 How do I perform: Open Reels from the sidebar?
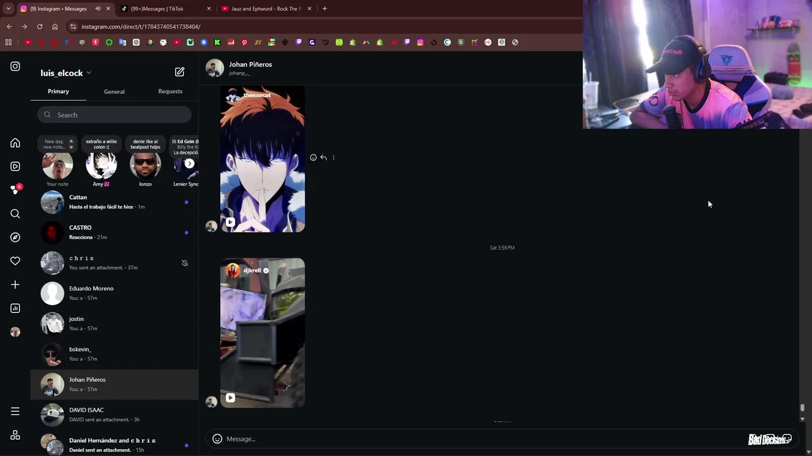pos(15,167)
